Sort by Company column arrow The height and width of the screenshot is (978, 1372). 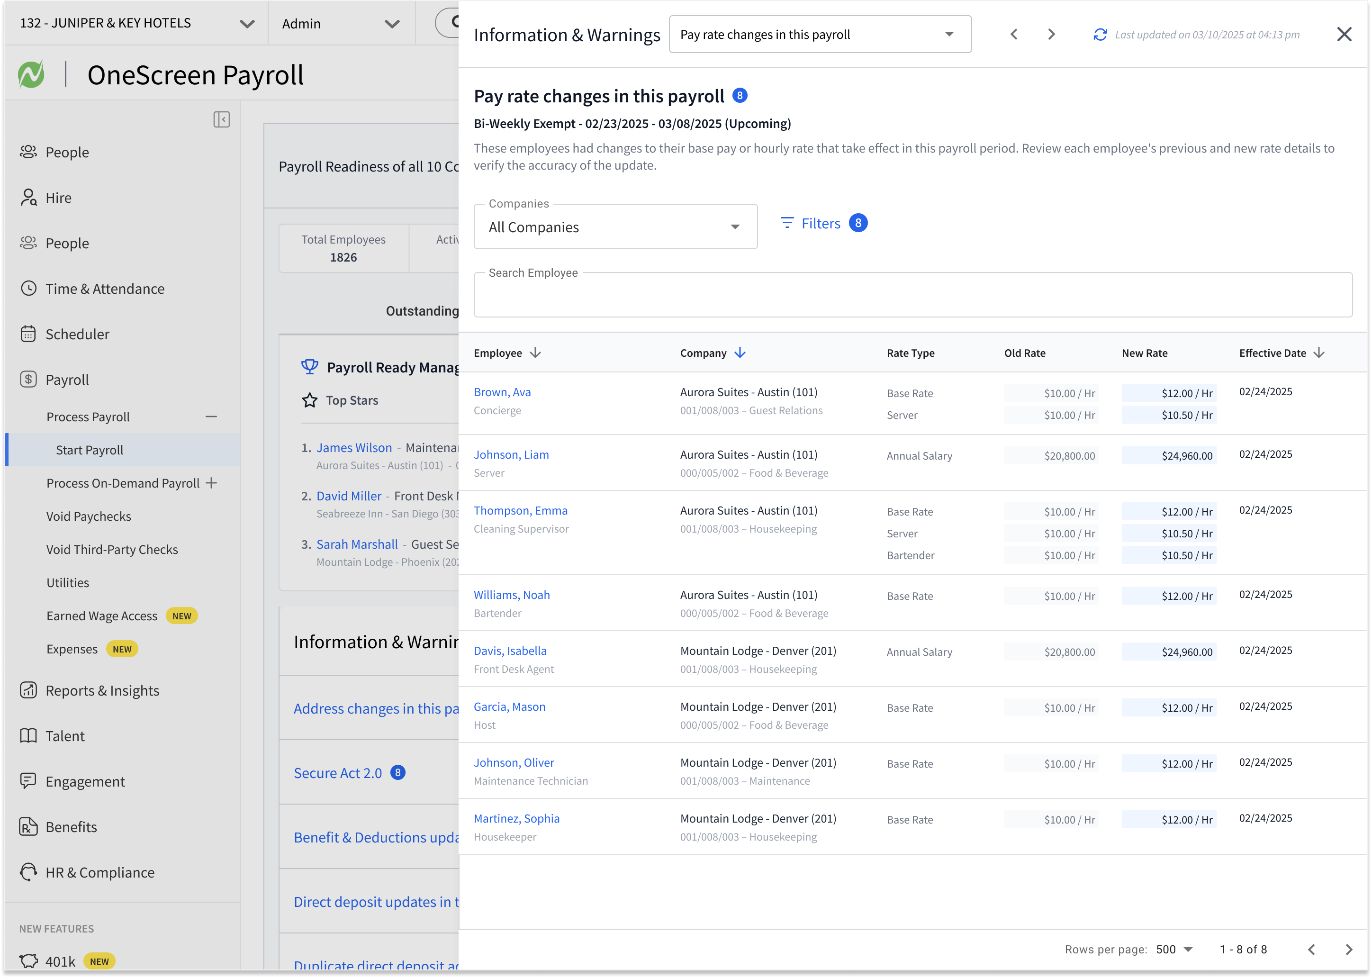[740, 353]
